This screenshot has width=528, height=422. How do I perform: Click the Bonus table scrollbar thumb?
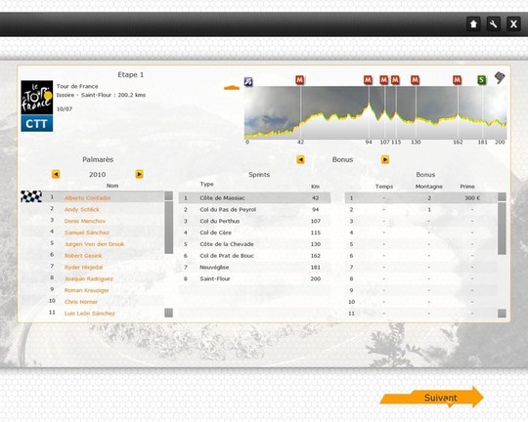pos(502,229)
